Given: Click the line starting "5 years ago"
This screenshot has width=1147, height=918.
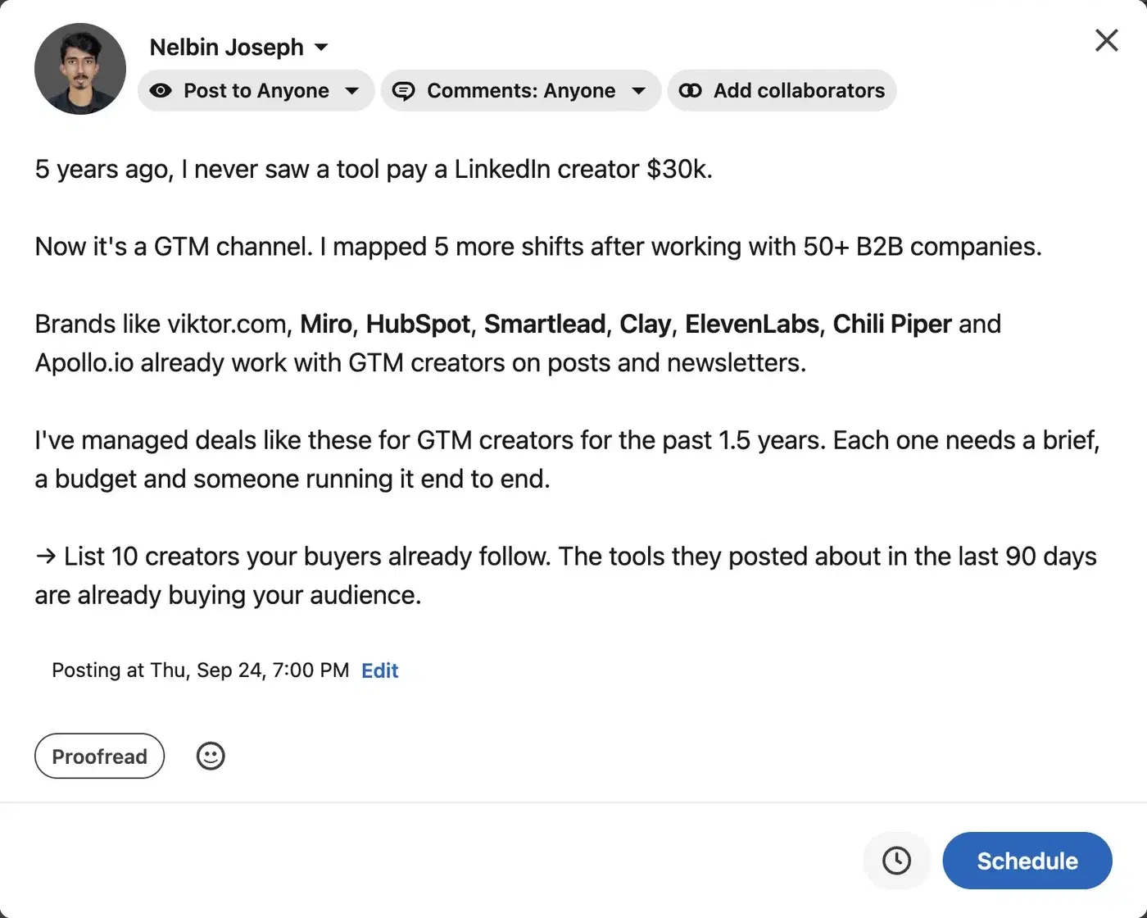Looking at the screenshot, I should (x=374, y=169).
